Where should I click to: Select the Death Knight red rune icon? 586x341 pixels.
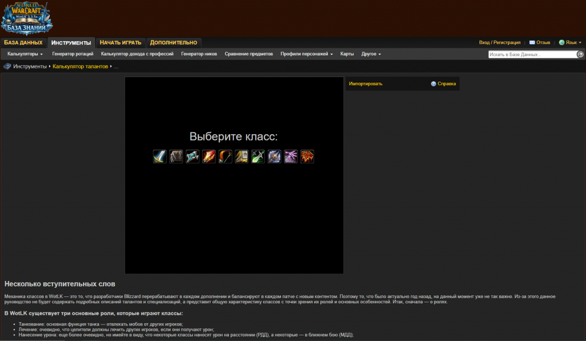(x=307, y=157)
